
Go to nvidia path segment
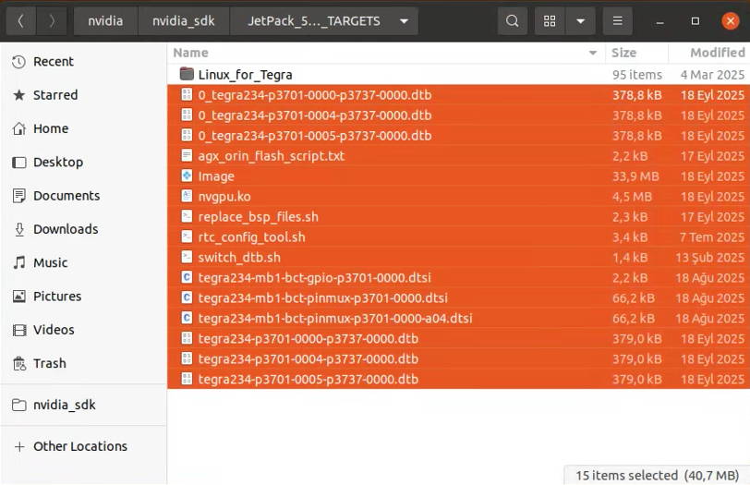105,21
